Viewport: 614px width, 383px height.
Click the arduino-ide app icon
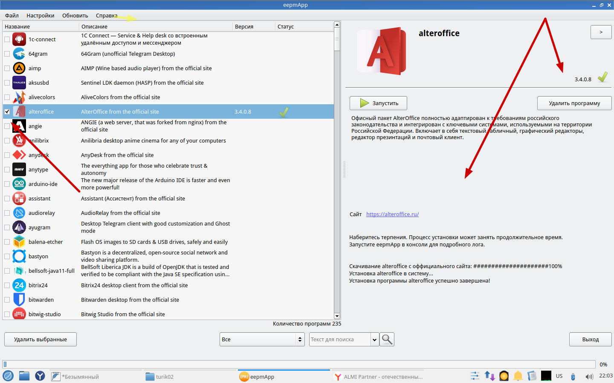tap(19, 184)
